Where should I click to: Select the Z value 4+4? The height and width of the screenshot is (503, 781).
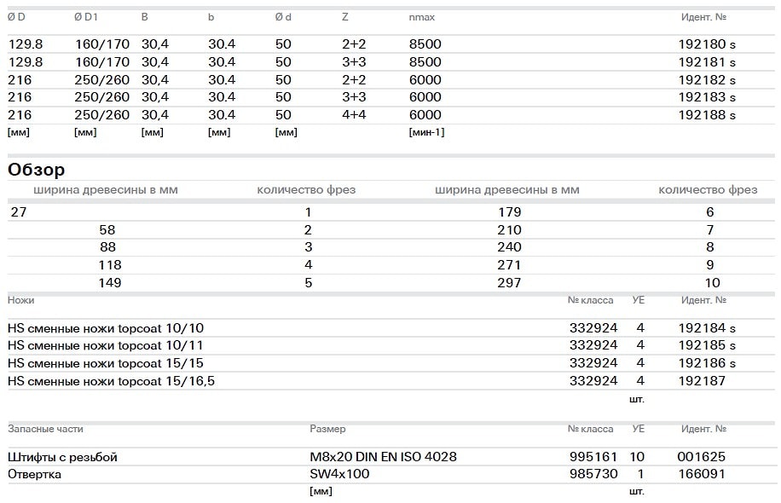[354, 115]
